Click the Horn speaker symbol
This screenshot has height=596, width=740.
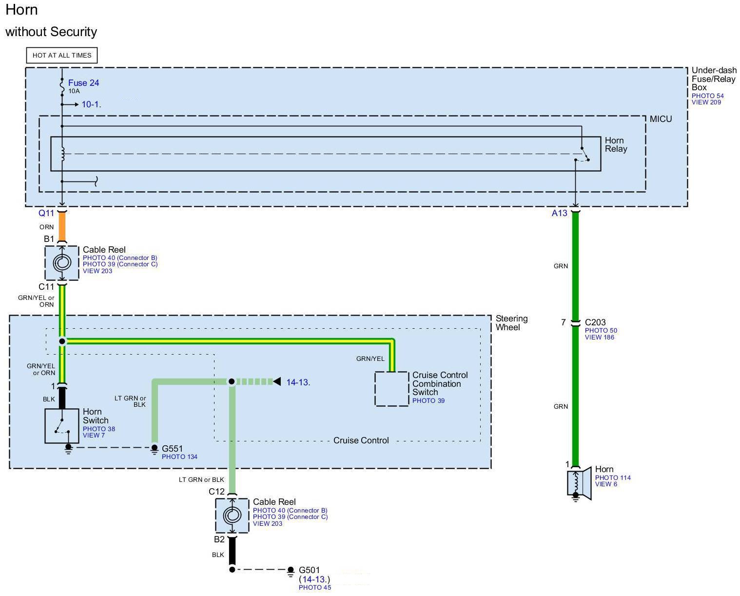[579, 484]
